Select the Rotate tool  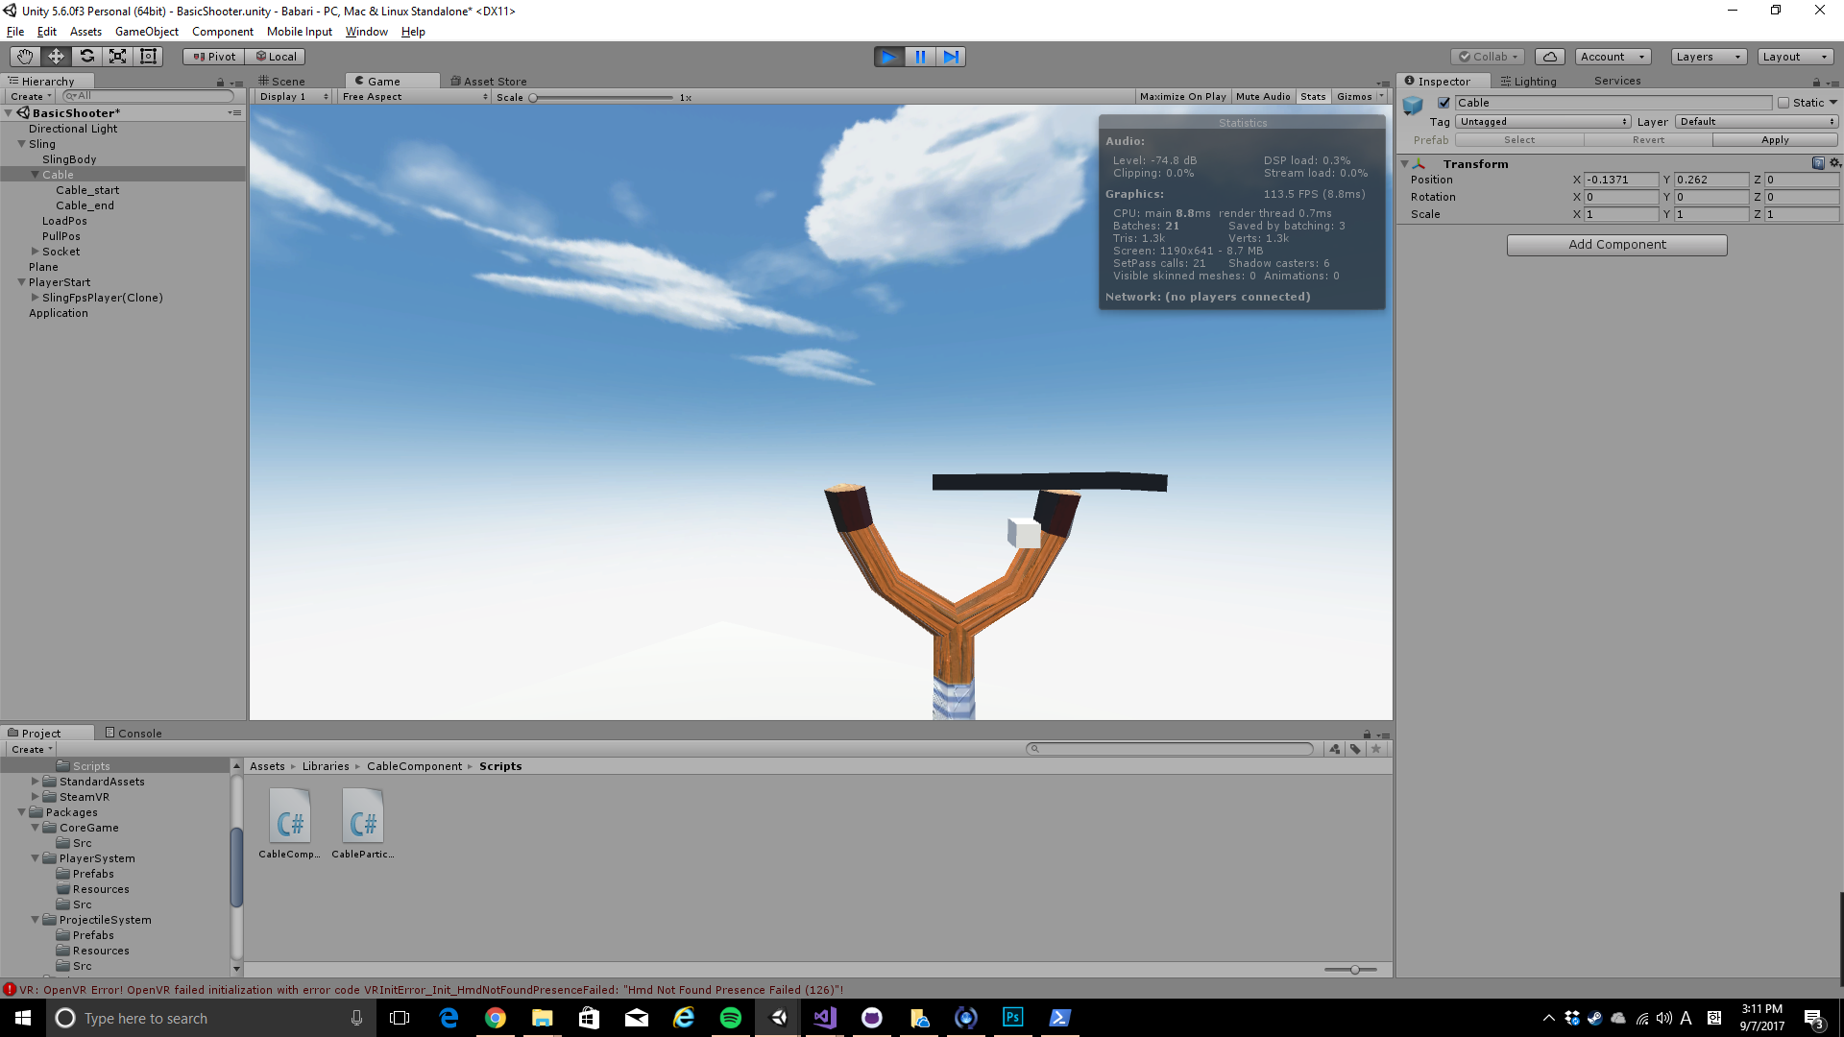point(86,56)
